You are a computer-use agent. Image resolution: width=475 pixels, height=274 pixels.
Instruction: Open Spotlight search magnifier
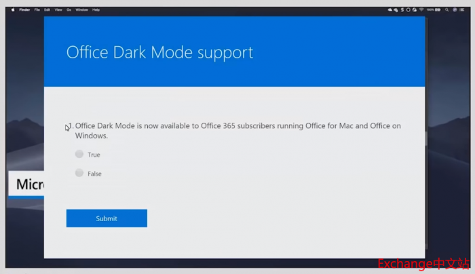[x=446, y=10]
